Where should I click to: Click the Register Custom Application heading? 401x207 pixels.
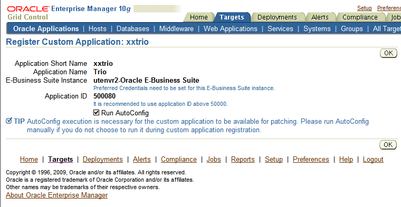coord(77,42)
